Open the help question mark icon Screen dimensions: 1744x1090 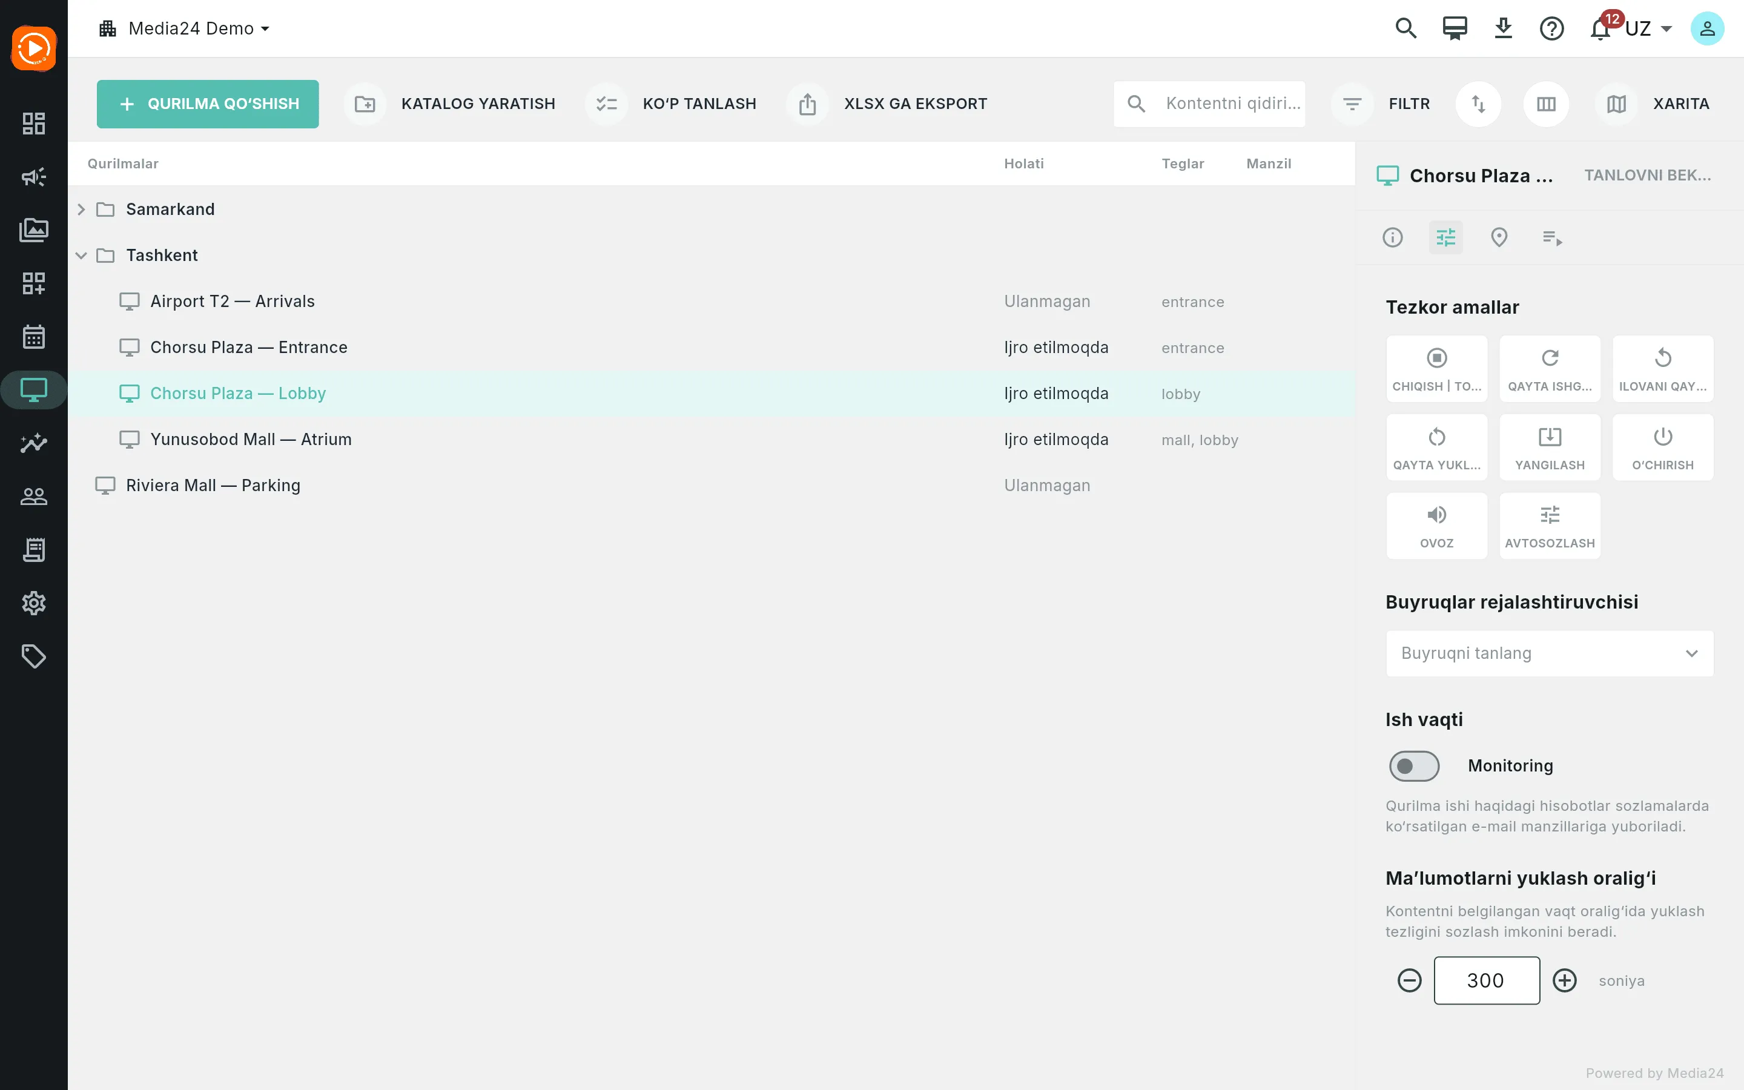click(1551, 29)
